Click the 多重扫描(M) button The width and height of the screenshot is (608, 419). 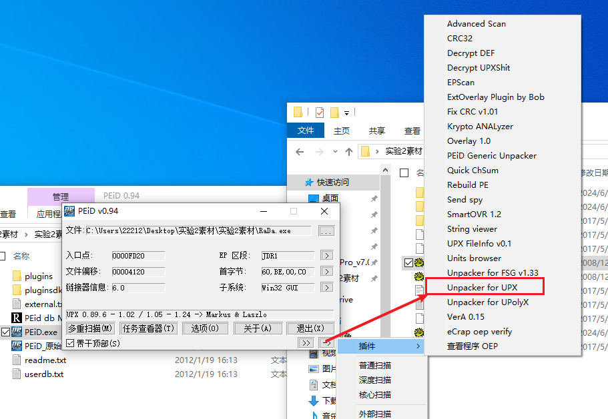click(90, 328)
